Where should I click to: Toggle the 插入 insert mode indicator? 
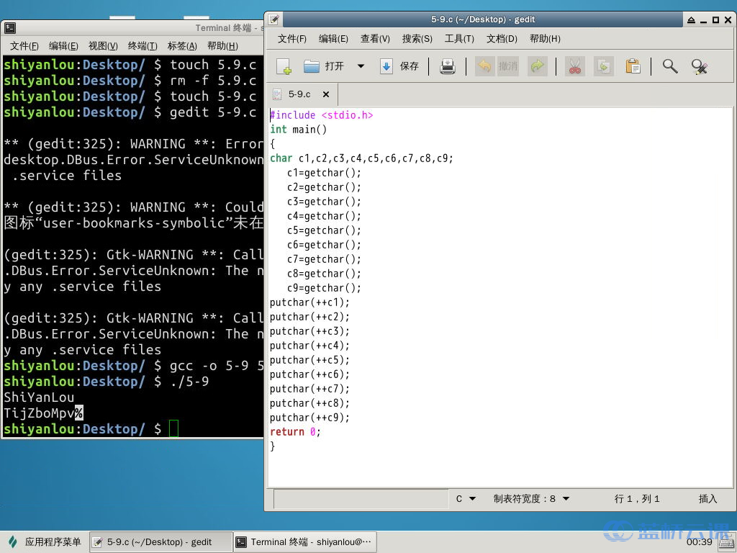[707, 498]
